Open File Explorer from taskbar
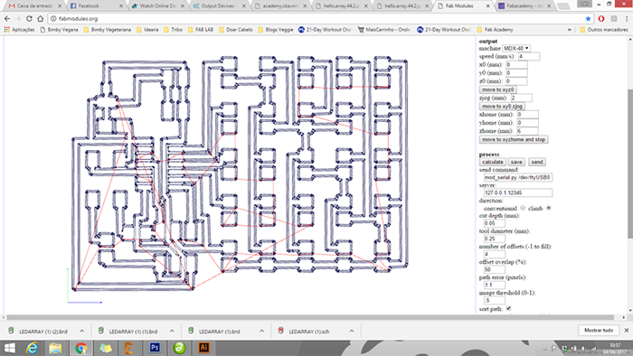This screenshot has height=356, width=633. point(56,348)
